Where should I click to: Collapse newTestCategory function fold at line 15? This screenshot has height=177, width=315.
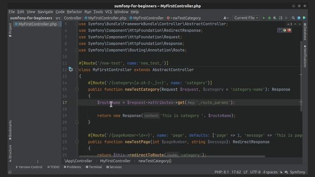pyautogui.click(x=77, y=89)
